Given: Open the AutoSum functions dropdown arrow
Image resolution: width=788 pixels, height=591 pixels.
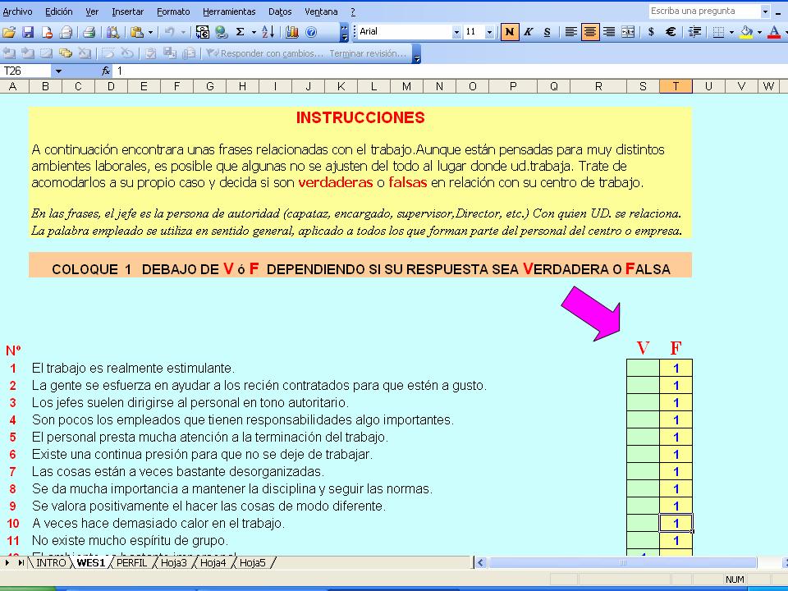Looking at the screenshot, I should click(254, 32).
